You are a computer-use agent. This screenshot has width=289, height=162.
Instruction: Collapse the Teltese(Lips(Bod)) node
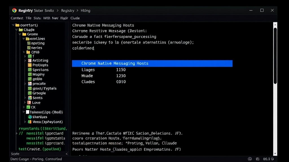point(24,112)
